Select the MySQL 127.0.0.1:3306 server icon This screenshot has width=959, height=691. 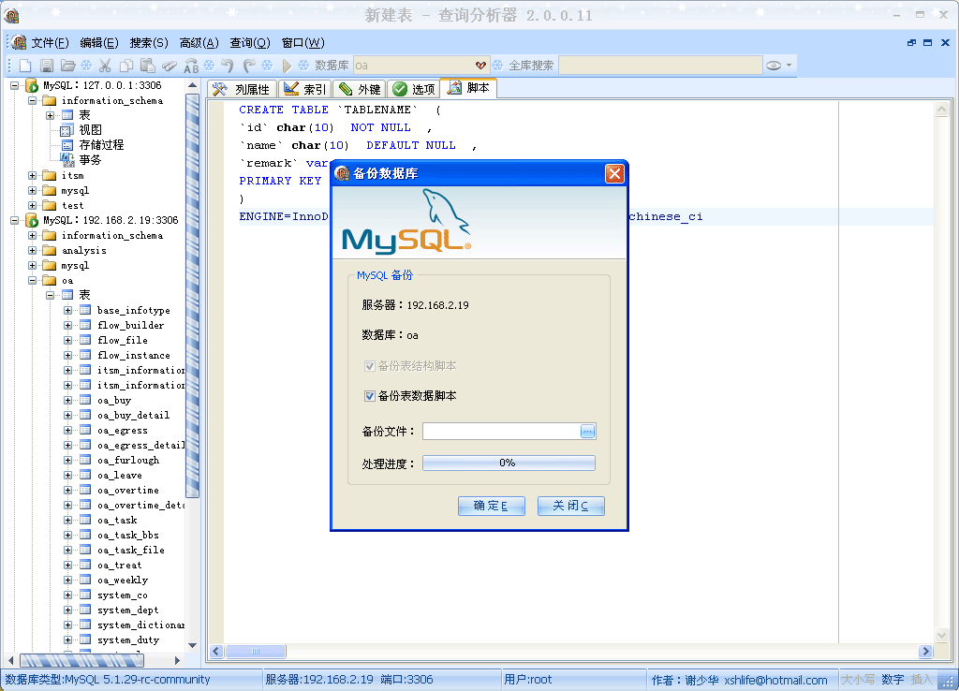tap(33, 85)
